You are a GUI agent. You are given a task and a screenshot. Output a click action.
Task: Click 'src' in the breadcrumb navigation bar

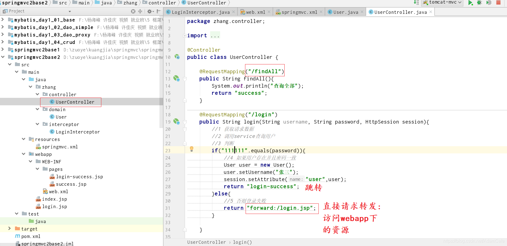coord(60,3)
